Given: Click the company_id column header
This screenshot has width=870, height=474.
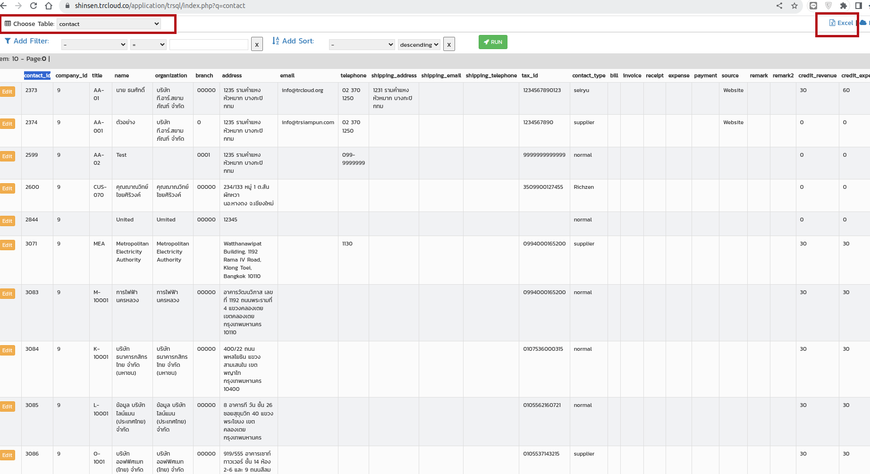Looking at the screenshot, I should coord(71,76).
